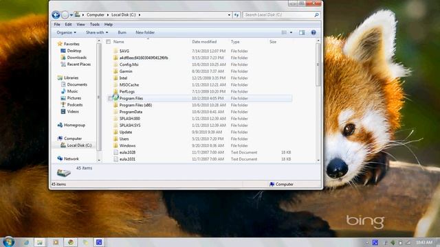
Task: Tick the select-all checkbox in header
Action: (x=109, y=42)
